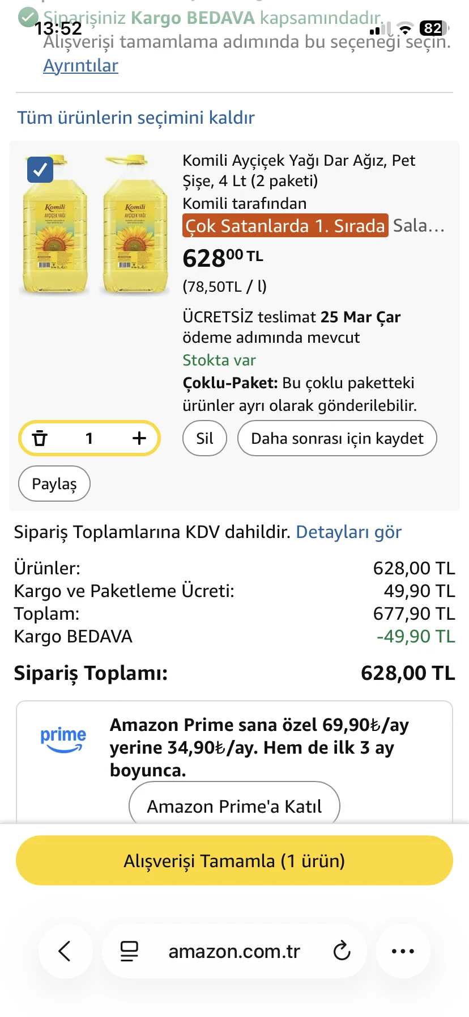Click Tüm ürünlerin seçimini kaldır
This screenshot has height=1017, width=469.
135,117
